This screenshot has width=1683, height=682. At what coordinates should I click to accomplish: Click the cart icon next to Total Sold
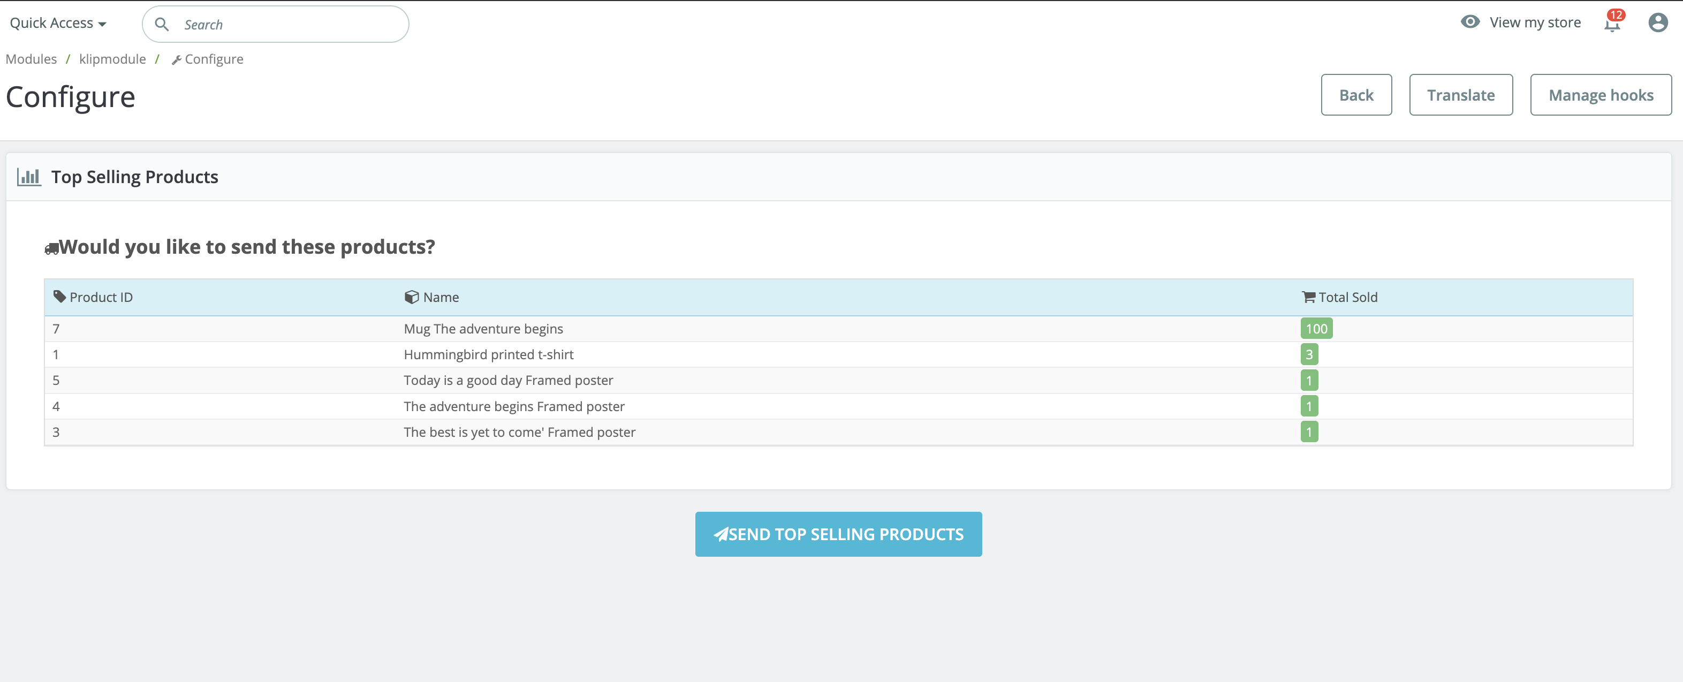pyautogui.click(x=1308, y=297)
